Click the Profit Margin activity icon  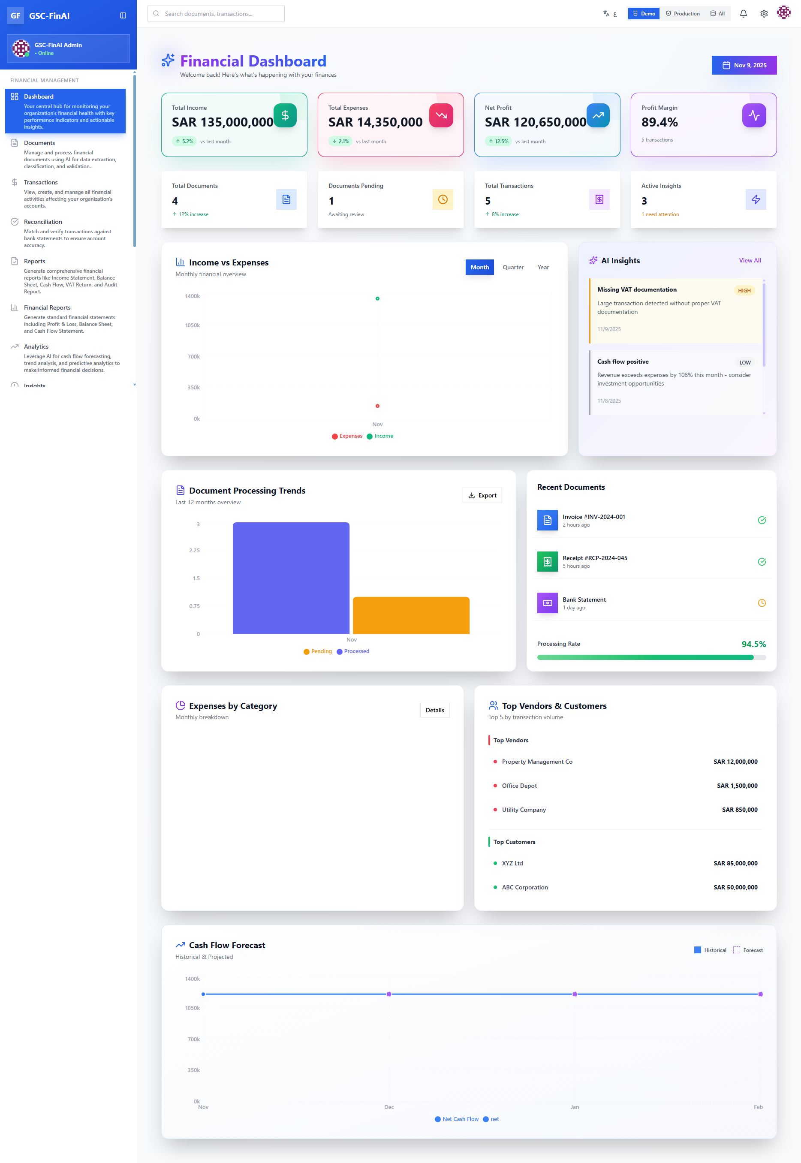pyautogui.click(x=754, y=115)
